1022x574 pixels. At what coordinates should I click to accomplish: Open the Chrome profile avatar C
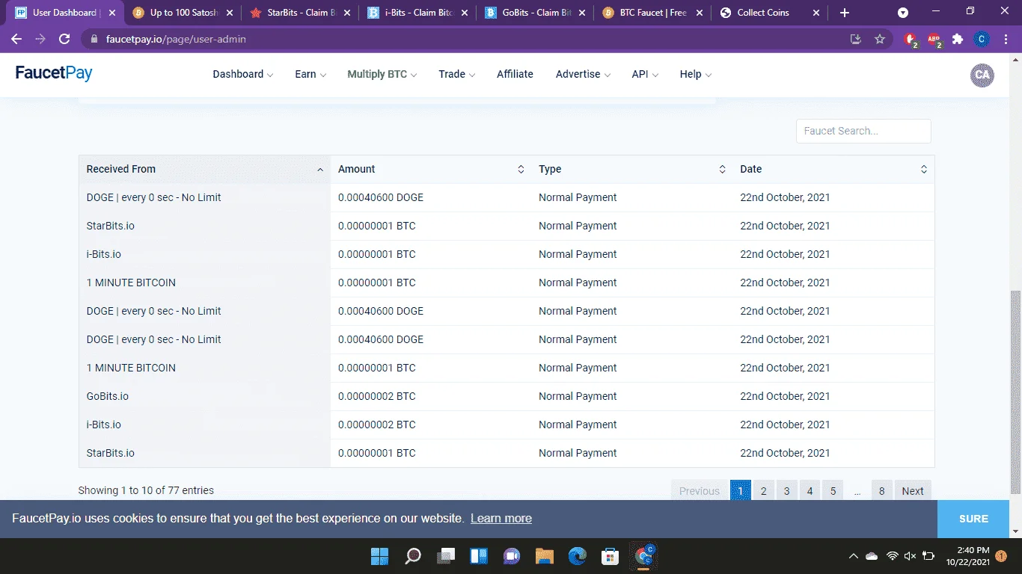[x=982, y=39]
